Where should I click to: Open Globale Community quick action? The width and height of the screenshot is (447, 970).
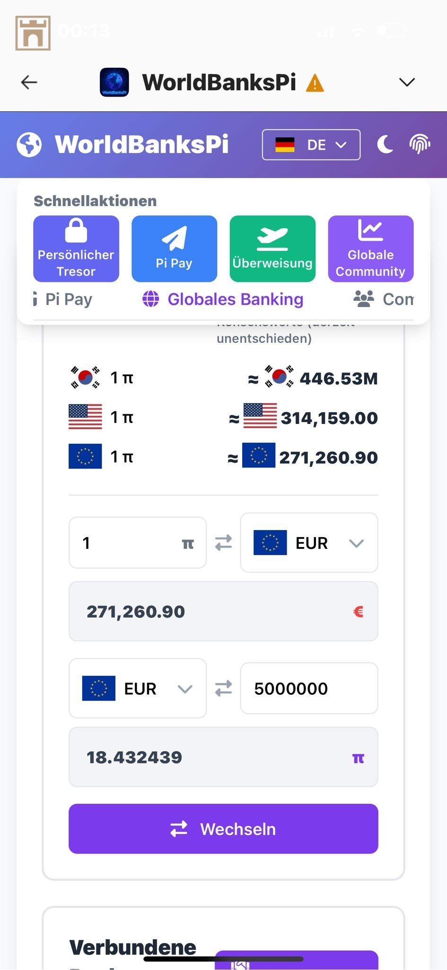coord(370,249)
